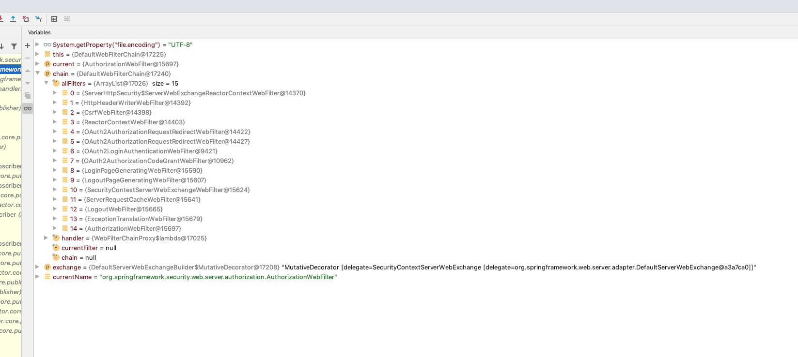The height and width of the screenshot is (357, 798).
Task: Click the 'size = 15' text on allFilters
Action: pos(165,83)
